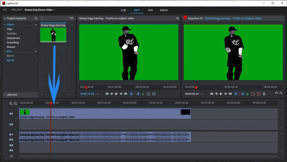Add green cue marker in sequence viewer

[x=247, y=94]
